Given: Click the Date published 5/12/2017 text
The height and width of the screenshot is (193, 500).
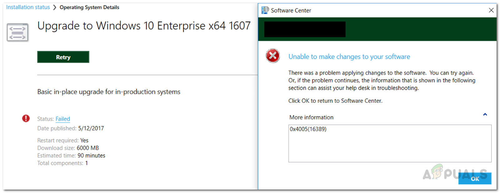Looking at the screenshot, I should click(x=71, y=128).
